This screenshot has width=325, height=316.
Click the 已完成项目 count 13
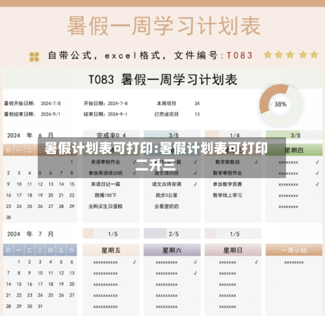[x=197, y=114]
